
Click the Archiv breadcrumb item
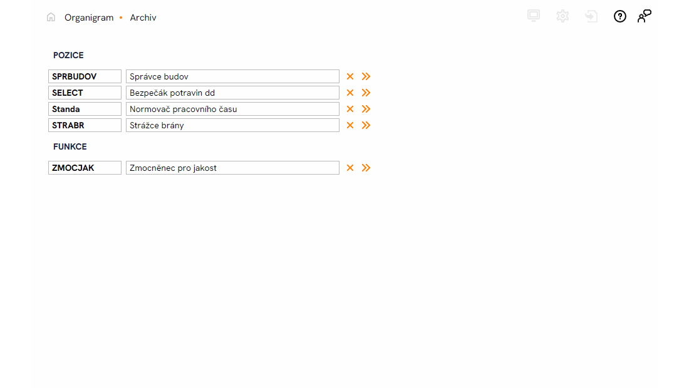pyautogui.click(x=143, y=18)
